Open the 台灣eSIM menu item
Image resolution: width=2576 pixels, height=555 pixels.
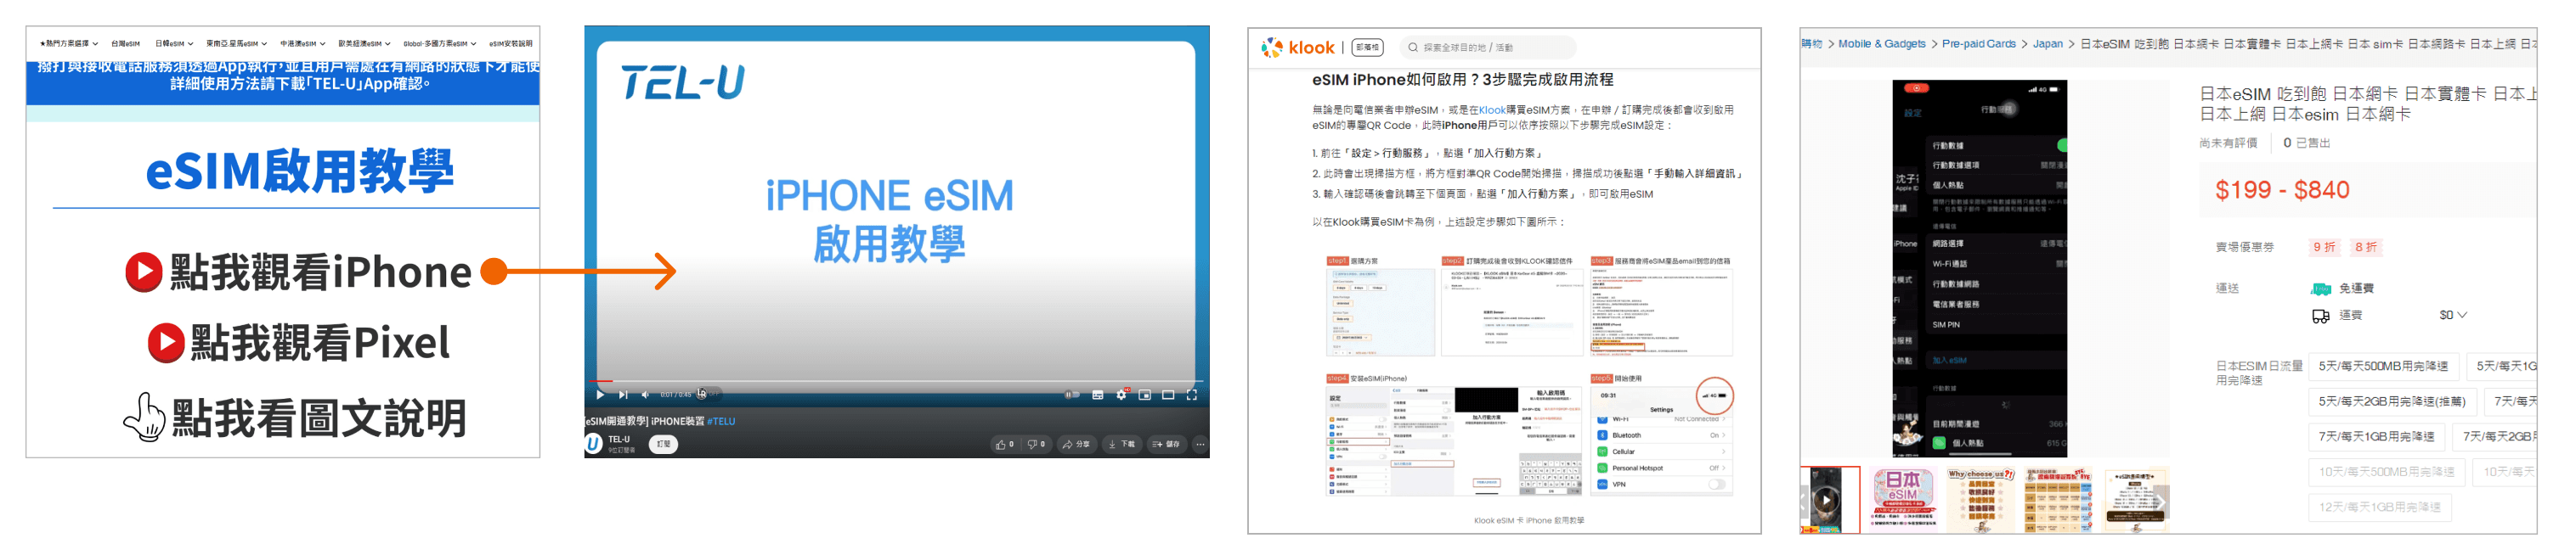tap(125, 44)
